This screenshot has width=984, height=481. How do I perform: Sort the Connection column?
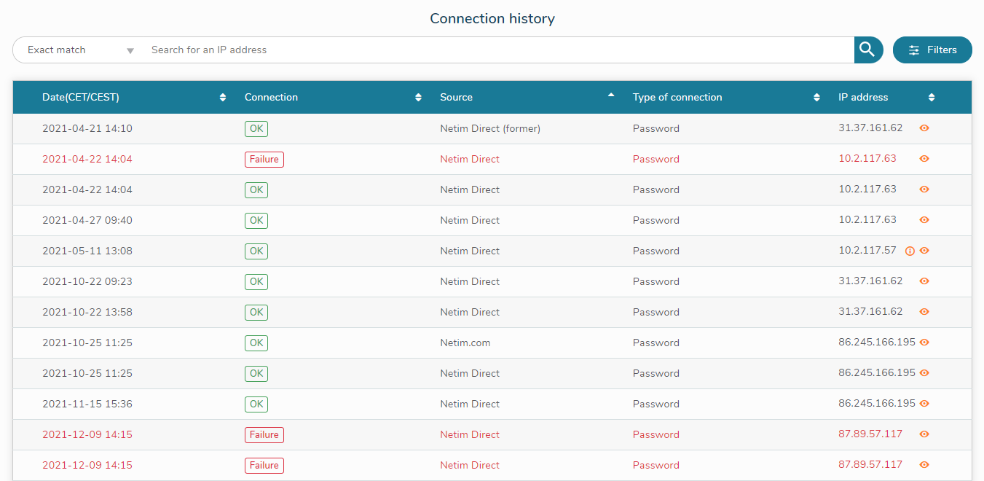click(x=417, y=96)
